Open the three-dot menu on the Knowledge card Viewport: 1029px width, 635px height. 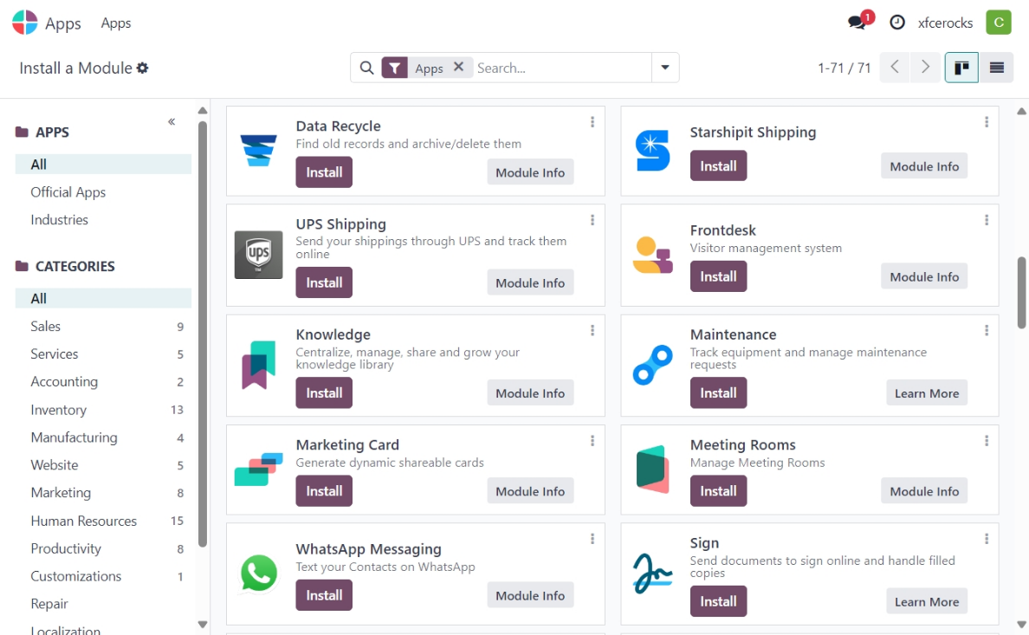click(x=592, y=330)
